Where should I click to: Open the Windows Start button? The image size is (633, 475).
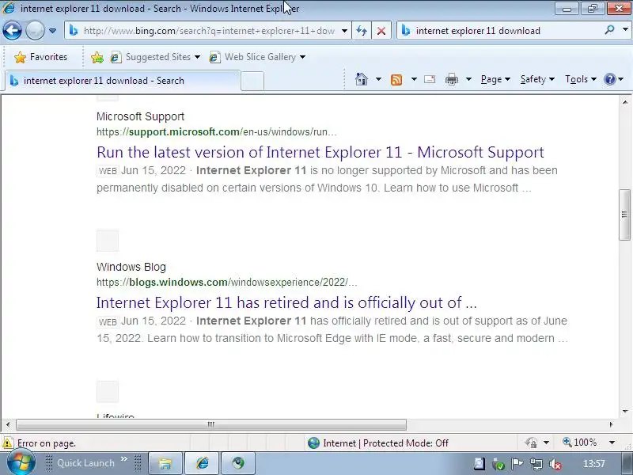(21, 463)
